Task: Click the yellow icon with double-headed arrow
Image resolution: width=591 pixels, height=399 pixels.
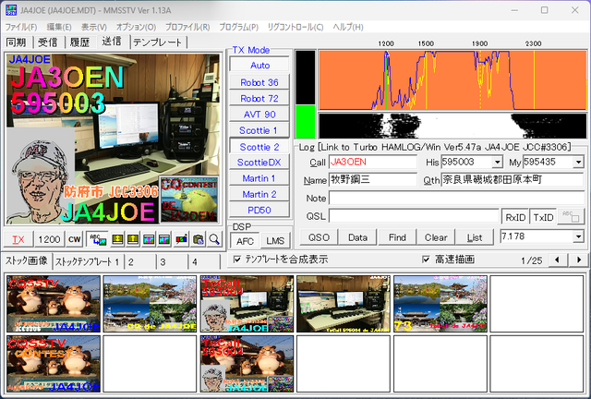Action: click(117, 239)
